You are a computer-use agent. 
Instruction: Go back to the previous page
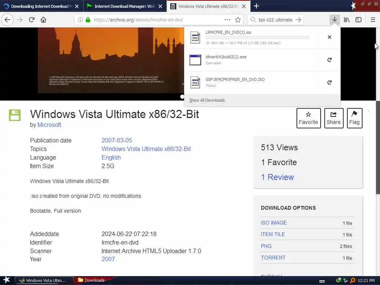pyautogui.click(x=7, y=20)
